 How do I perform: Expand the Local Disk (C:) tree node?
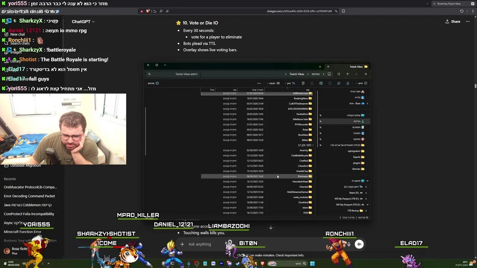pos(366,187)
